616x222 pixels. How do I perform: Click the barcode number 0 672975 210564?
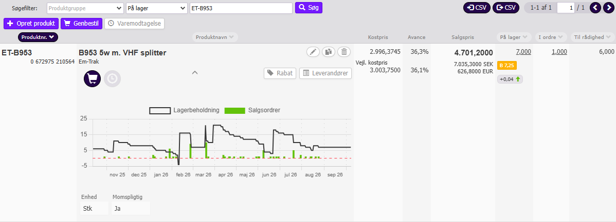coord(52,62)
